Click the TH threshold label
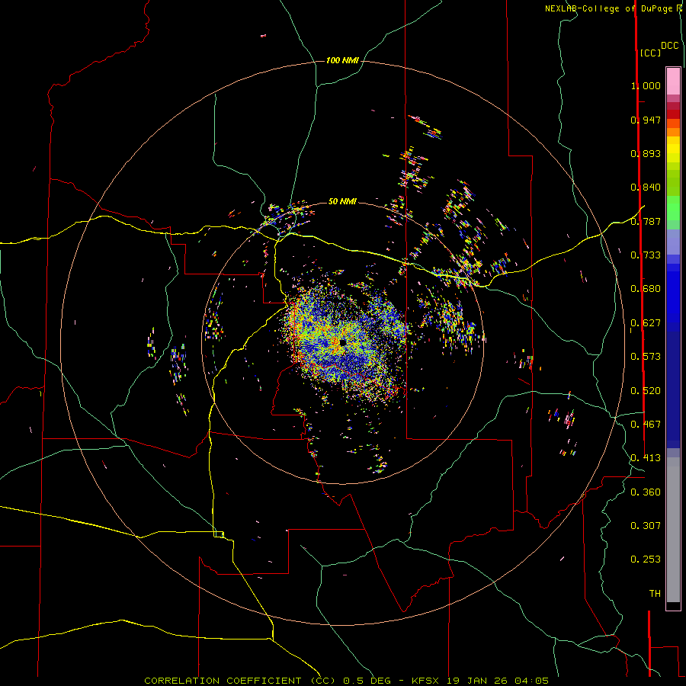This screenshot has height=686, width=686. tap(655, 594)
